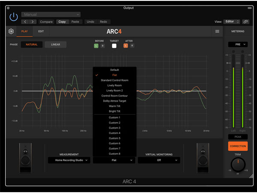Toggle After left channel L curve
Viewport: 257px width, 193px height.
tap(126, 46)
